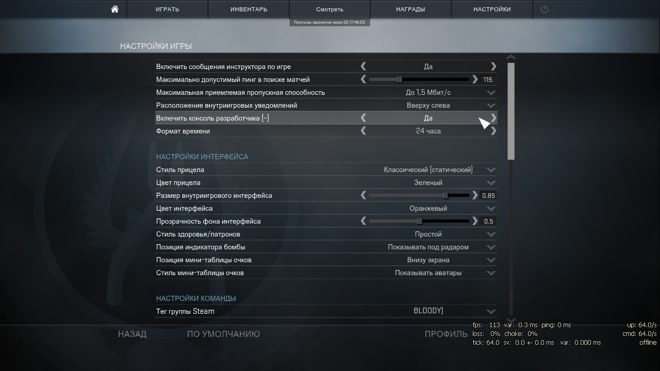Click the ping value field '119.'
This screenshot has width=660, height=371.
pos(488,79)
